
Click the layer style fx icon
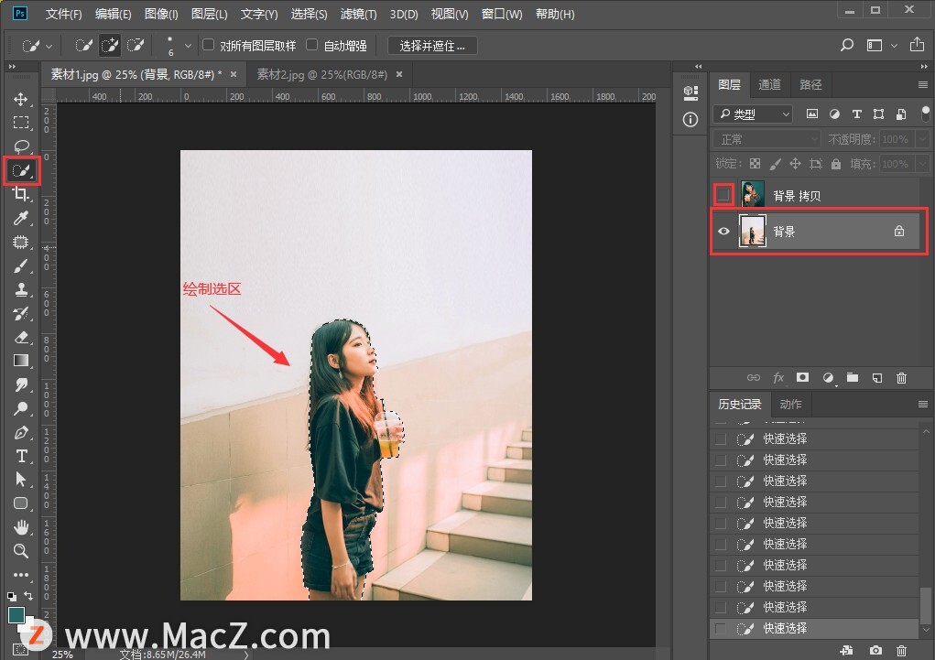coord(778,377)
